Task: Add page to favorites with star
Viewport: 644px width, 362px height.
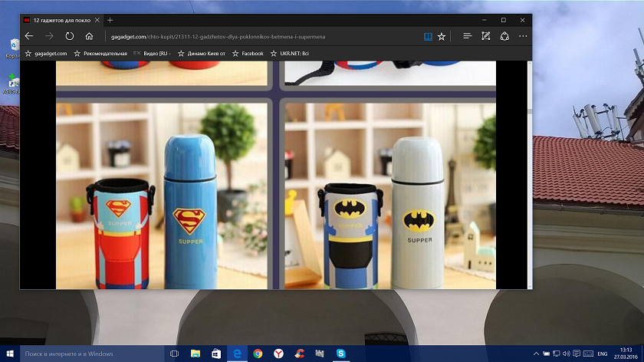Action: pyautogui.click(x=442, y=37)
